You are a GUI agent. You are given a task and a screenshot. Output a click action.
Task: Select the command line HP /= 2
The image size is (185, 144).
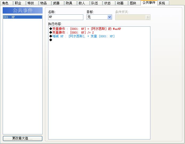[99, 33]
